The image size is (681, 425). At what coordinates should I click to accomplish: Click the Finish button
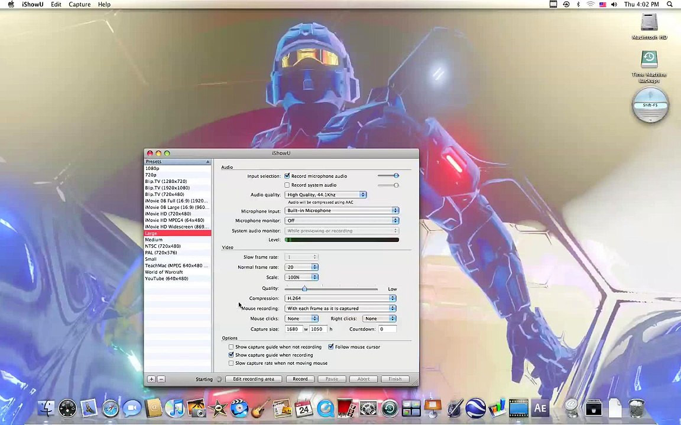395,379
